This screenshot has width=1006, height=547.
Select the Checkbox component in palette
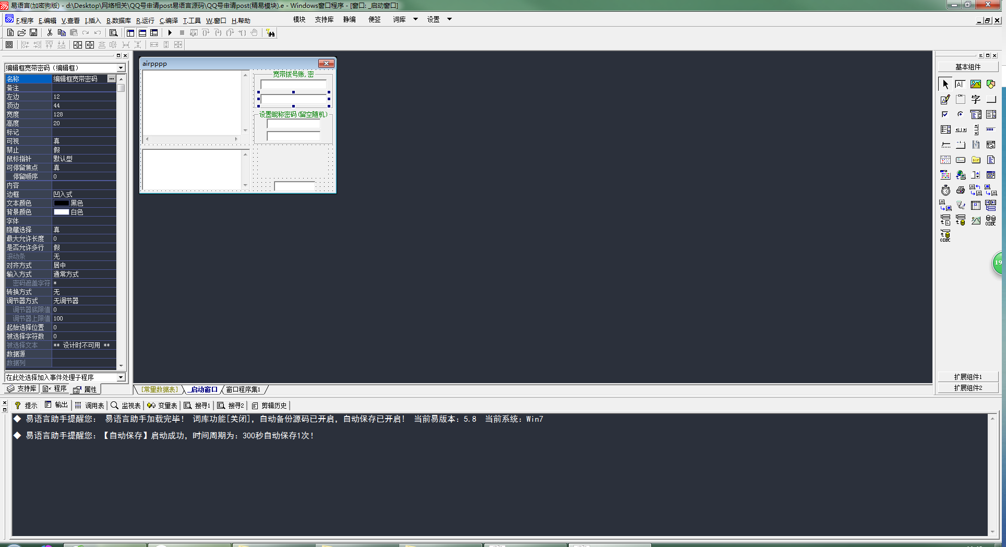pyautogui.click(x=945, y=114)
